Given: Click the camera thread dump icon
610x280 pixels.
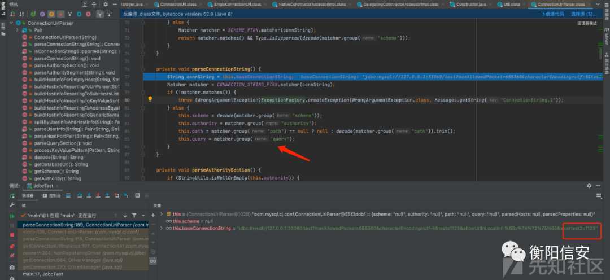Looking at the screenshot, I should (12, 268).
